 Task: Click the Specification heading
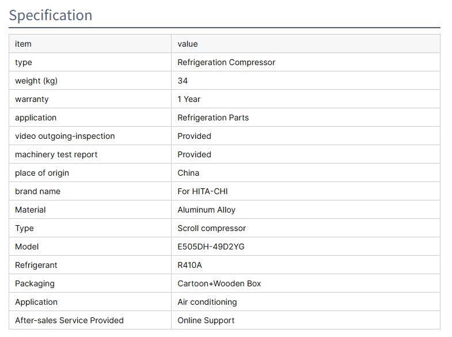[51, 15]
